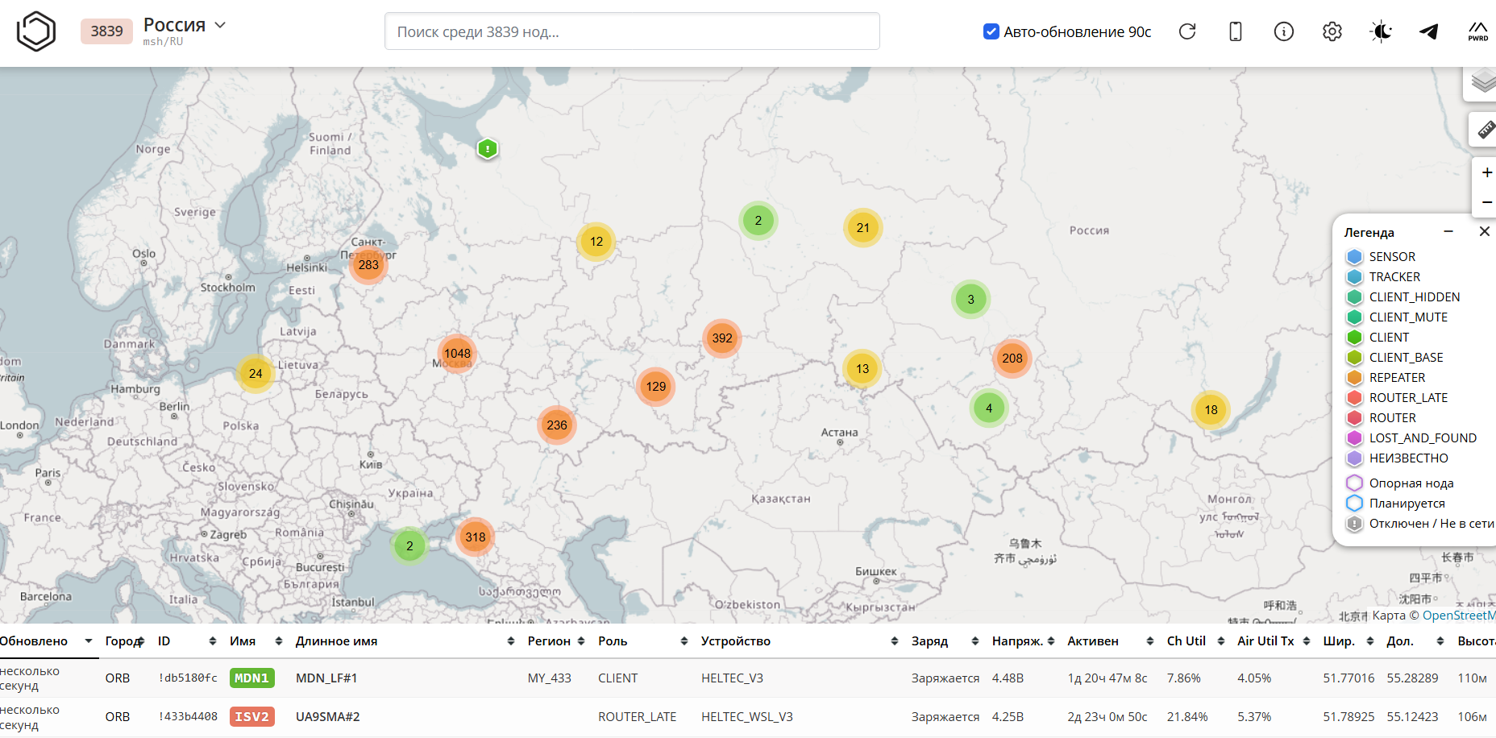1496x738 pixels.
Task: Click the map zoom in plus button
Action: point(1486,172)
